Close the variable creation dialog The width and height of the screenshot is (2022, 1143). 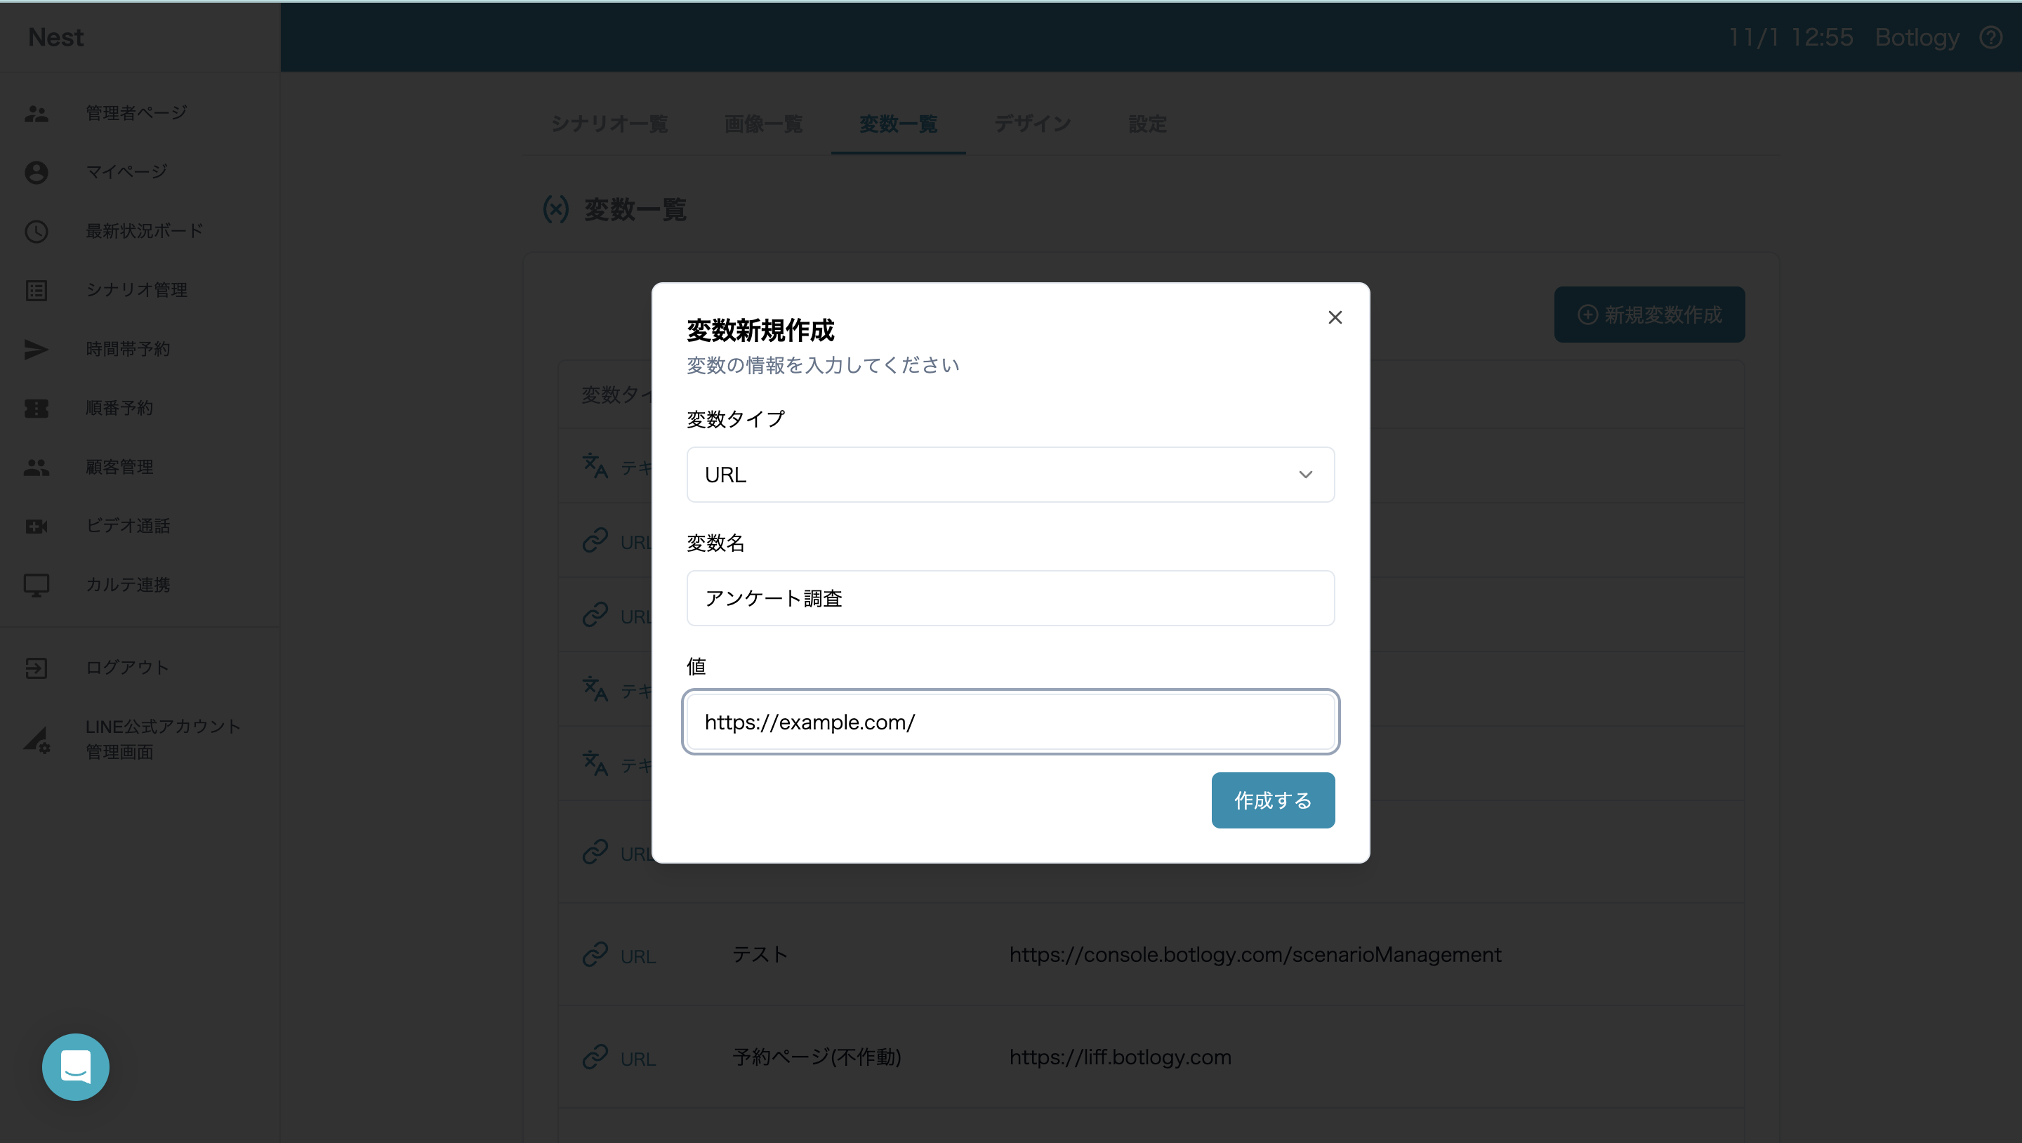coord(1335,317)
